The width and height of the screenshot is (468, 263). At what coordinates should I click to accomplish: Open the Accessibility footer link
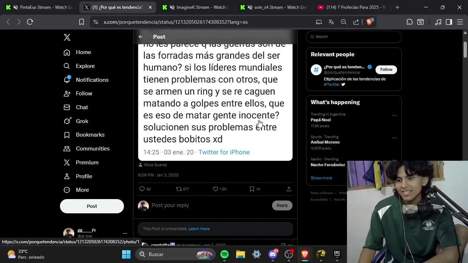pyautogui.click(x=319, y=199)
